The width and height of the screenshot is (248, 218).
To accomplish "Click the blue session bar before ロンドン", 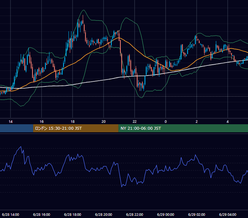I will click(x=16, y=128).
